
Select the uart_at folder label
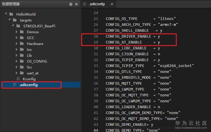(33, 73)
